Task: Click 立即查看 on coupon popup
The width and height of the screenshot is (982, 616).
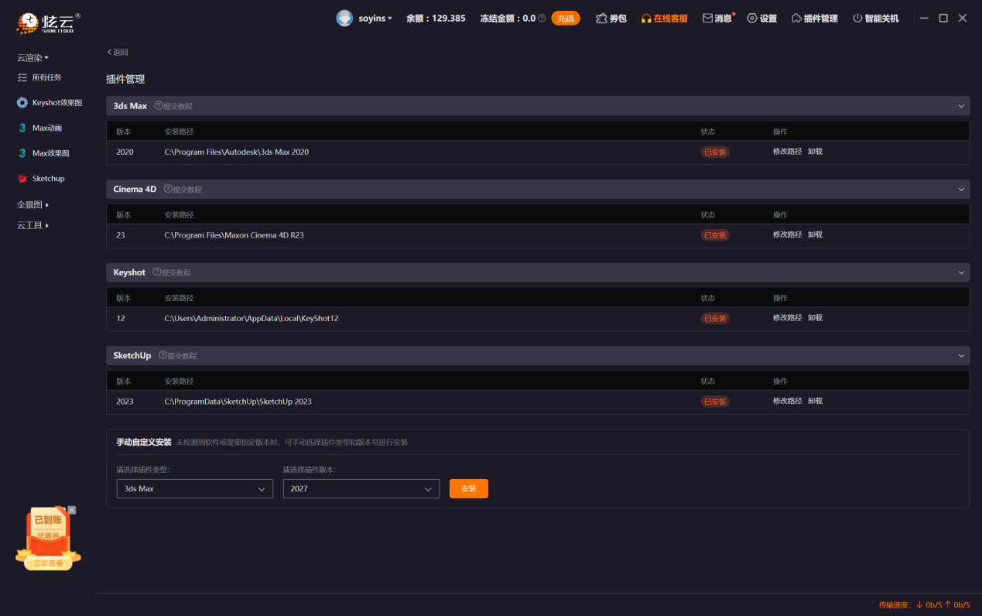Action: [x=48, y=564]
